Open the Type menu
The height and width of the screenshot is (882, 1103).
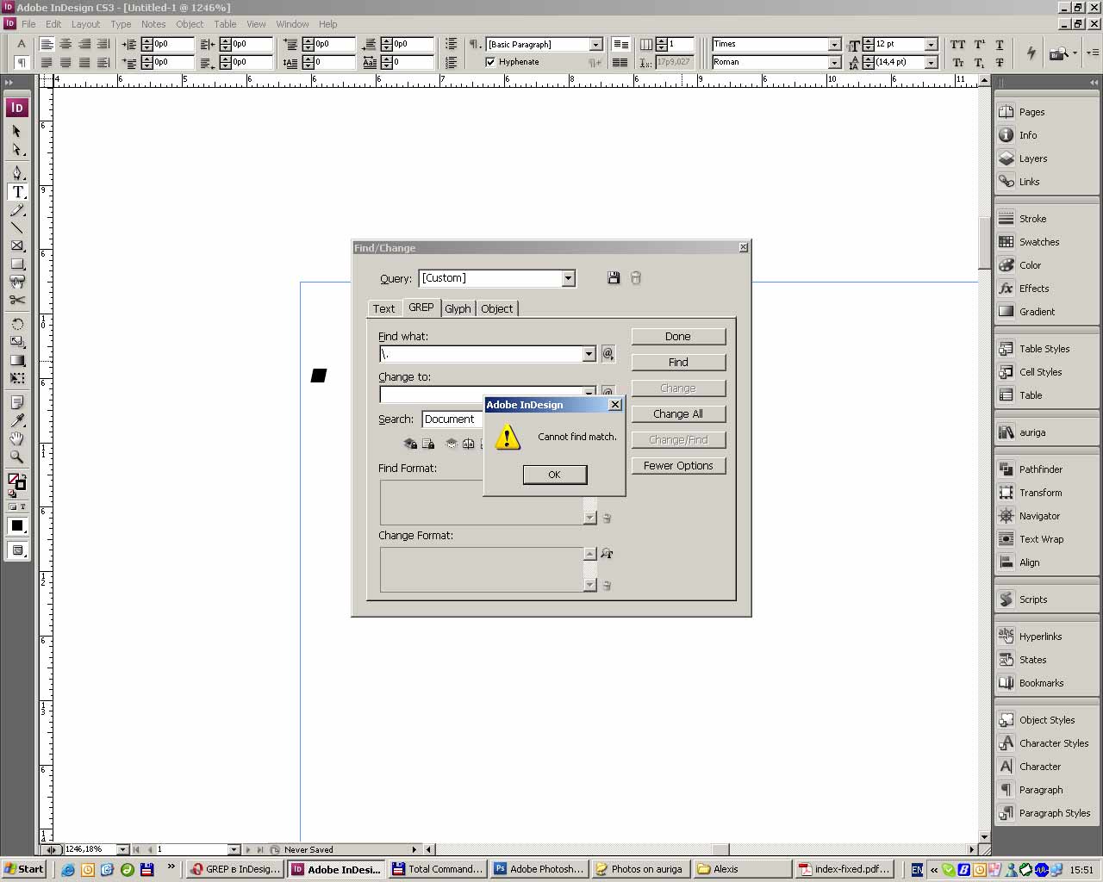pyautogui.click(x=121, y=24)
